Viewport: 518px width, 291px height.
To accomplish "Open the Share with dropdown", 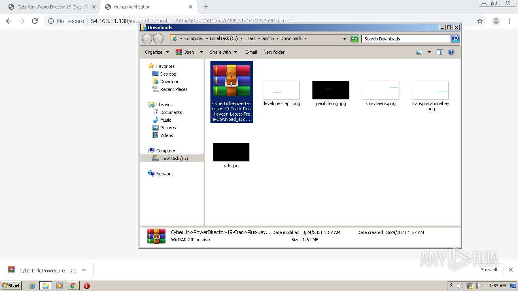I will (223, 52).
